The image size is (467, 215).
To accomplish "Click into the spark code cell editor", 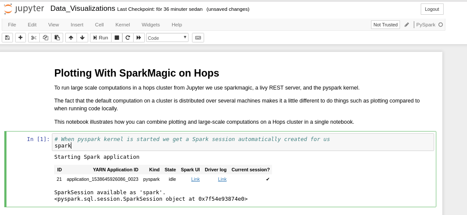I will (x=243, y=142).
